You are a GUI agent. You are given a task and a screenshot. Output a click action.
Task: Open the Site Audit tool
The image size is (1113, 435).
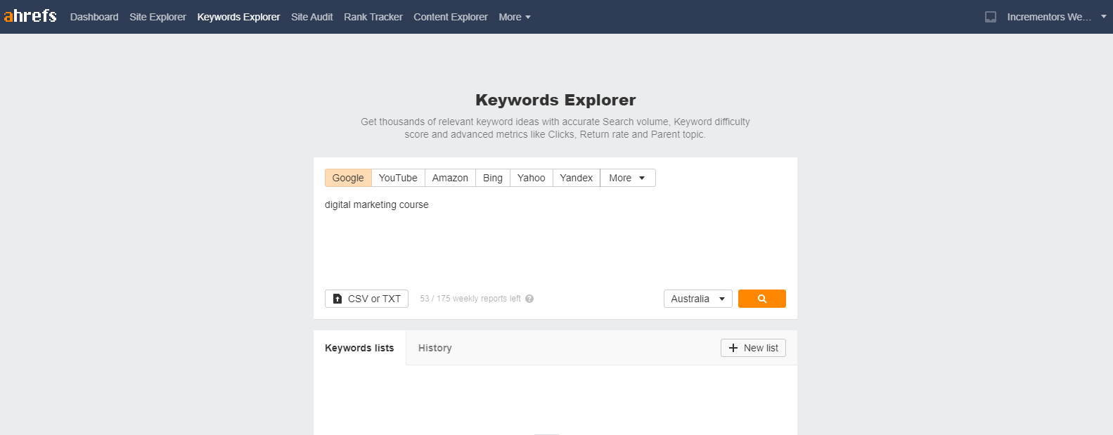[312, 17]
